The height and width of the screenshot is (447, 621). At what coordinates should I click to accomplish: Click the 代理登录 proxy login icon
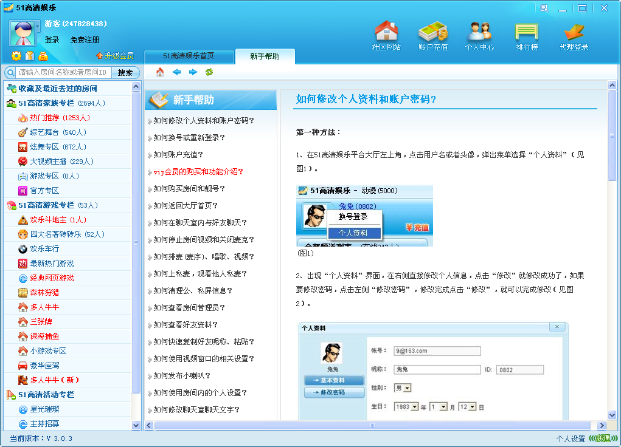574,35
